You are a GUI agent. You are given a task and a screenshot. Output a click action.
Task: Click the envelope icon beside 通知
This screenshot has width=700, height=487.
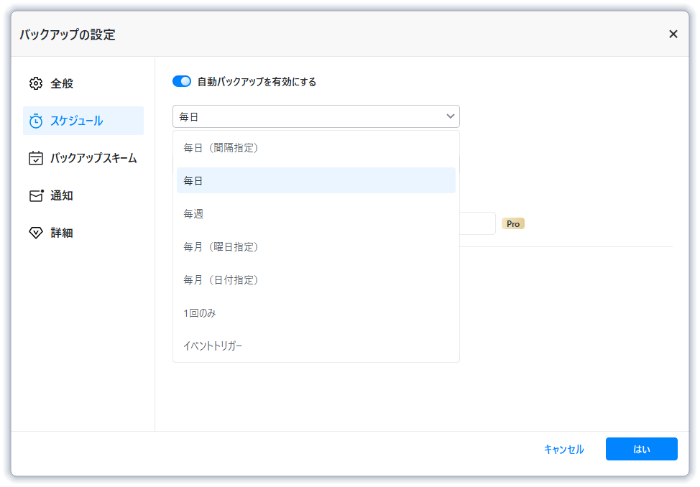tap(36, 195)
